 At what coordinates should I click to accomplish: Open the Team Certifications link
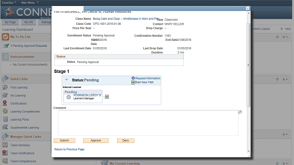[23, 153]
